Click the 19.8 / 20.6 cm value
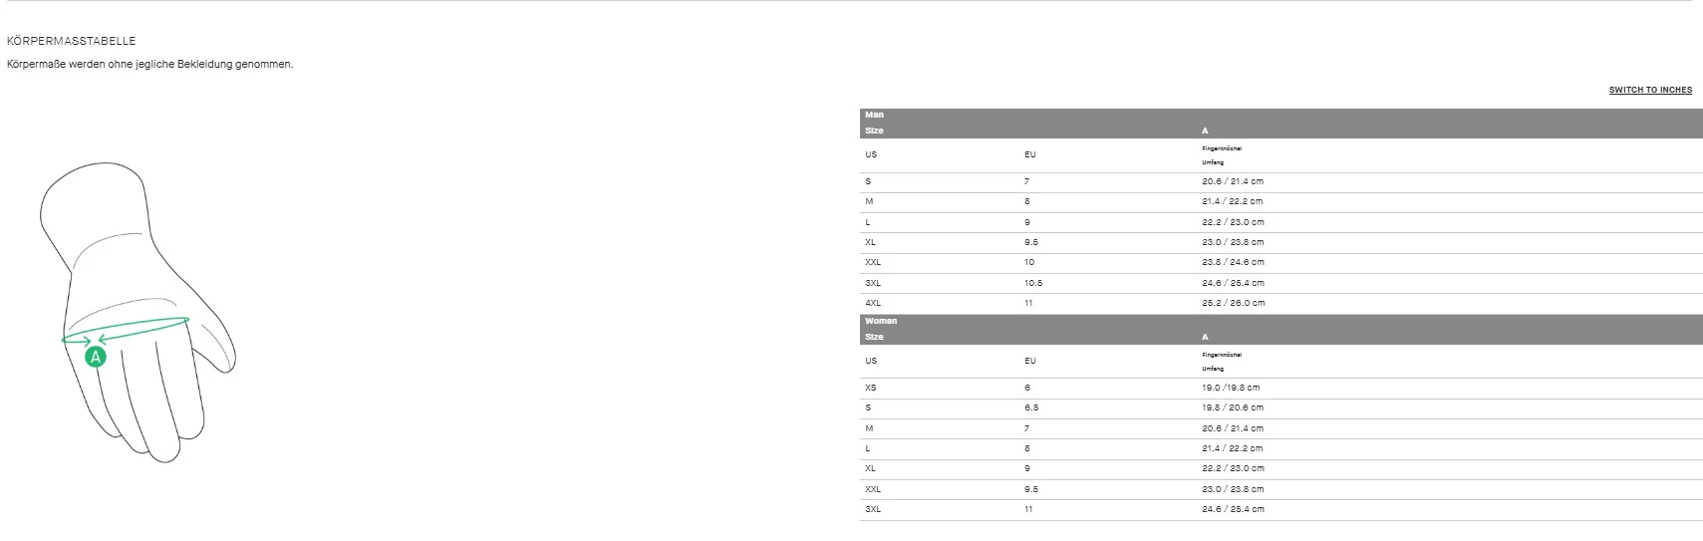Image resolution: width=1703 pixels, height=541 pixels. 1232,407
